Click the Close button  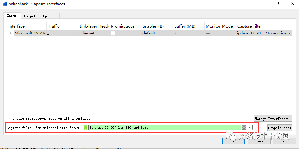[259, 141]
